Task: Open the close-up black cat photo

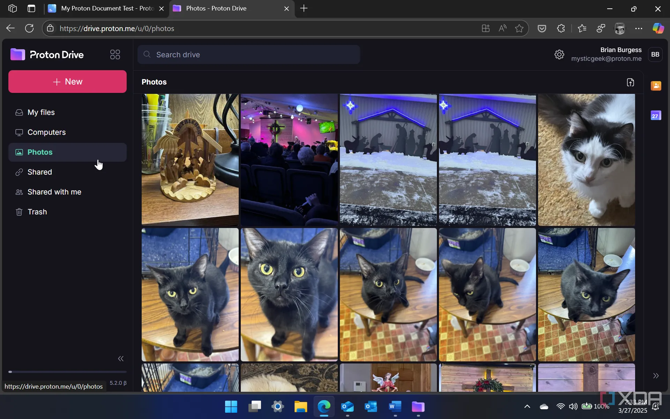Action: pos(289,294)
